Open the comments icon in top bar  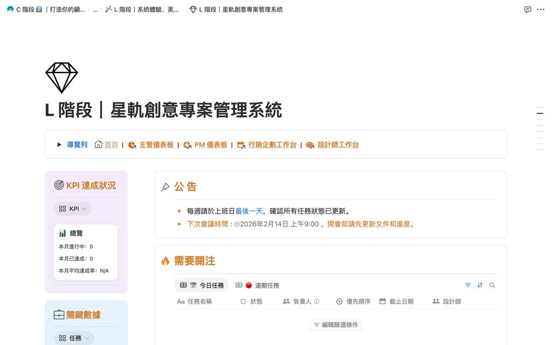pos(527,10)
